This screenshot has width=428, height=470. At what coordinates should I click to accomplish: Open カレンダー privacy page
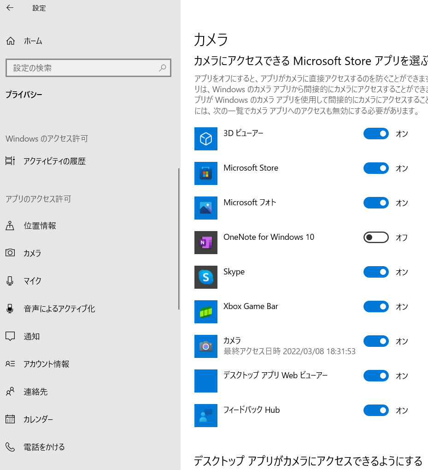[x=89, y=419]
